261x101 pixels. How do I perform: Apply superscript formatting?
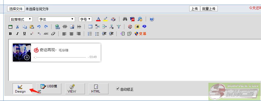[x=31, y=34]
